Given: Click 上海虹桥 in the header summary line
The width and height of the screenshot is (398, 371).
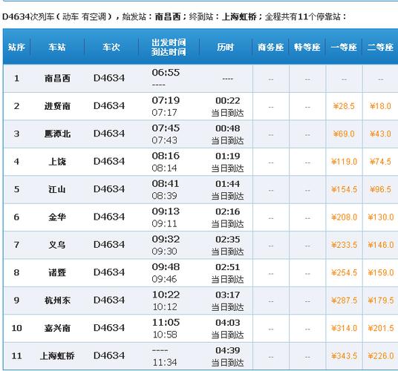Looking at the screenshot, I should [x=239, y=17].
